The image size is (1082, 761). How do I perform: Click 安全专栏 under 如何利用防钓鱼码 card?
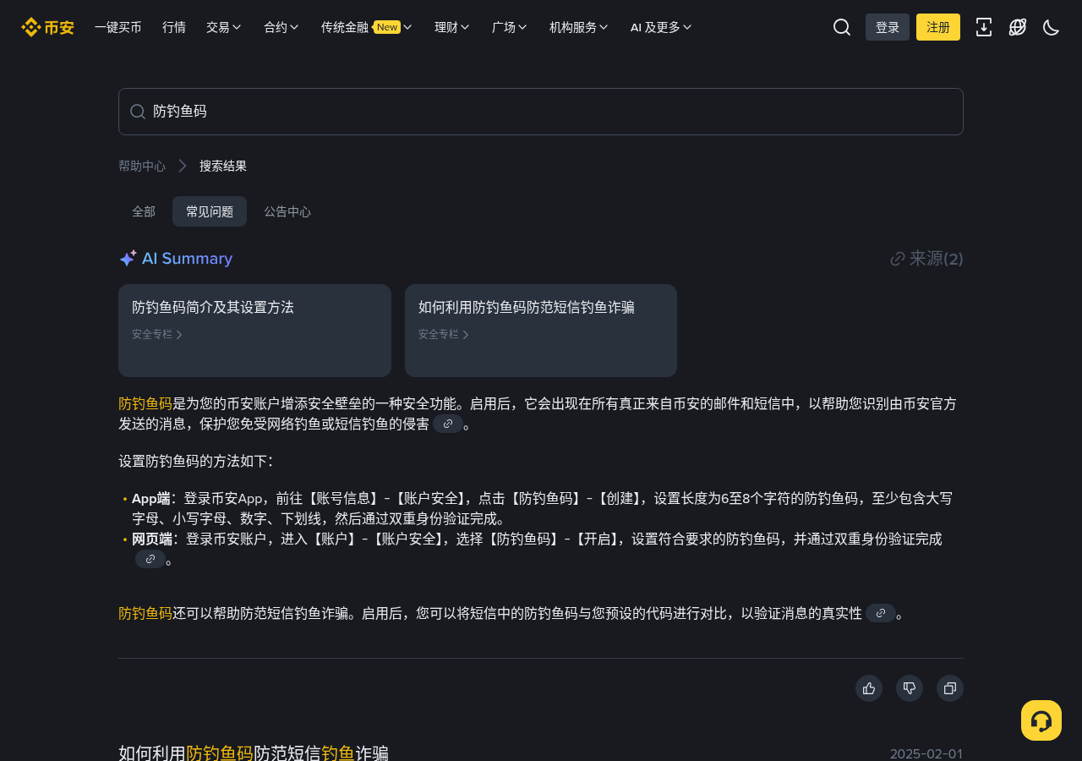tap(444, 334)
